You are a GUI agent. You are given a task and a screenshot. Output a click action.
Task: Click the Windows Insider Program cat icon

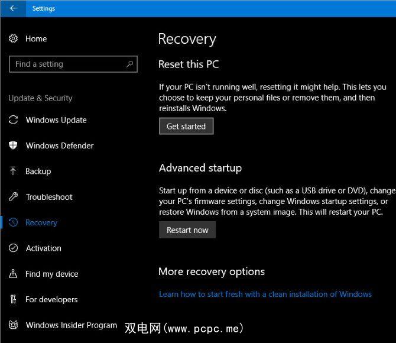click(x=13, y=325)
